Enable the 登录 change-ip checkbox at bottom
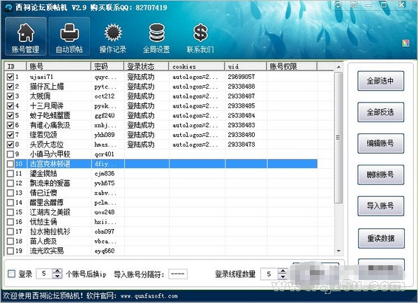418x303 pixels. pos(11,274)
